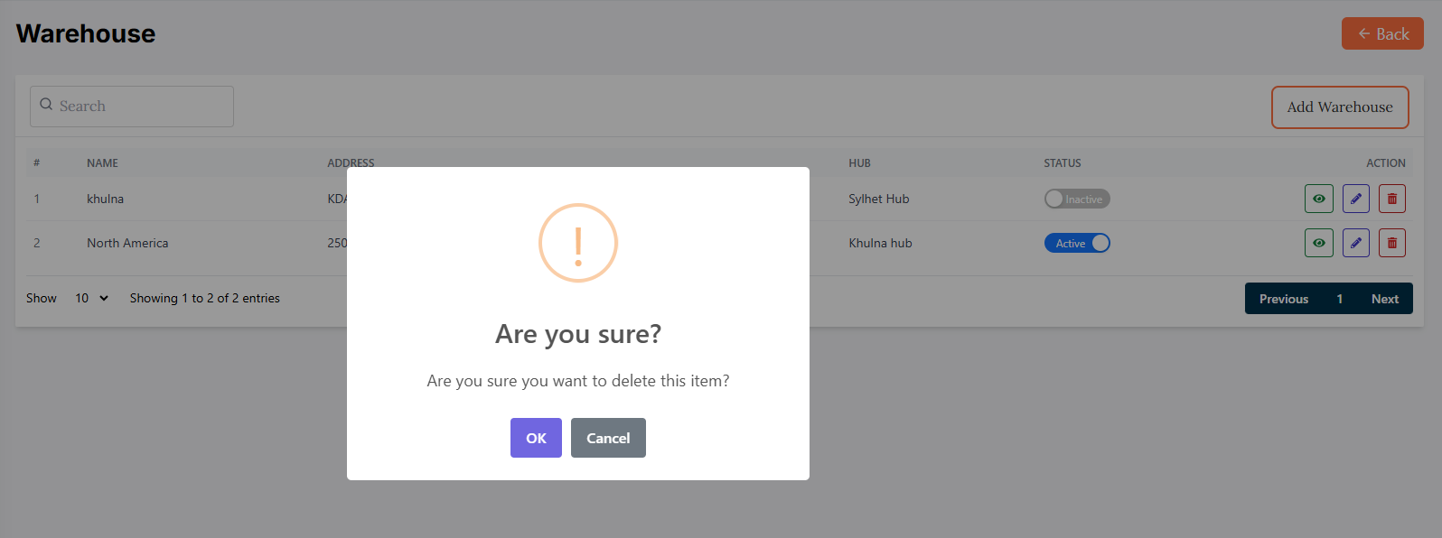The height and width of the screenshot is (538, 1442).
Task: Toggle the Inactive status switch for khulna
Action: pos(1076,199)
